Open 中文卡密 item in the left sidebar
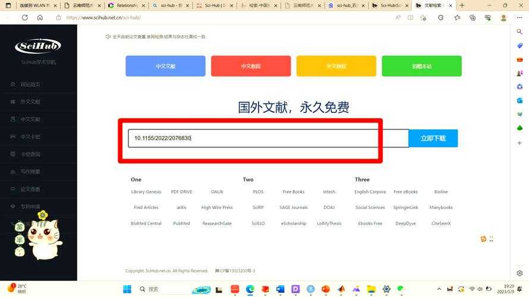 pos(30,137)
